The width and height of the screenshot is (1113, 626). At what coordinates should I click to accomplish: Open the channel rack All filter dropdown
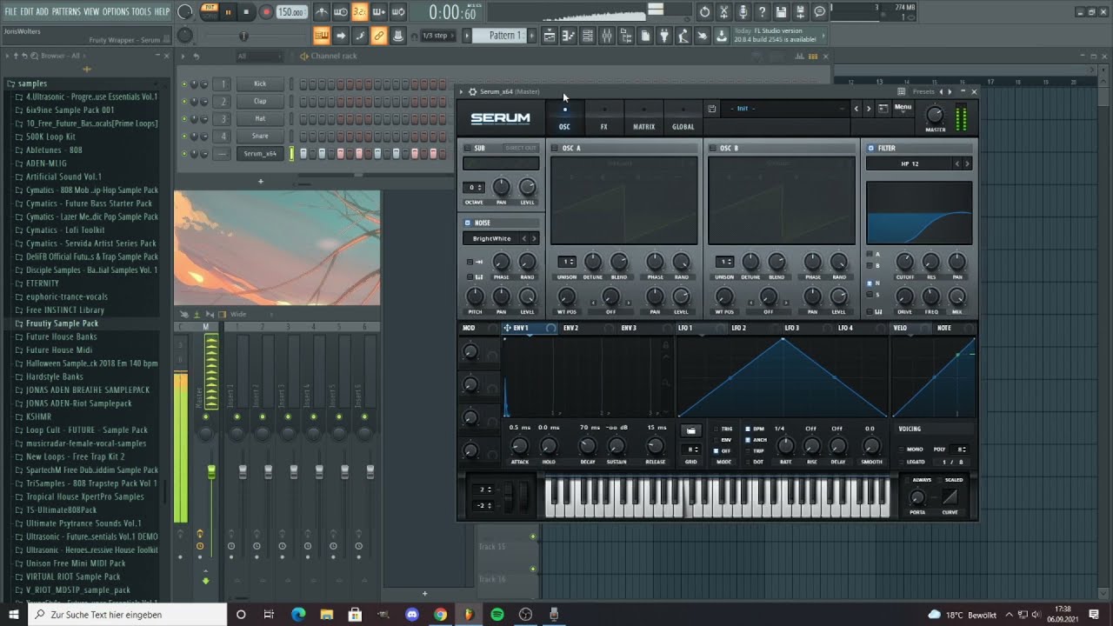[x=259, y=56]
